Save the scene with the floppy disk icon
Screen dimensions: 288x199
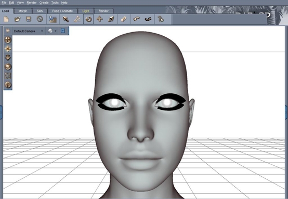(x=29, y=19)
